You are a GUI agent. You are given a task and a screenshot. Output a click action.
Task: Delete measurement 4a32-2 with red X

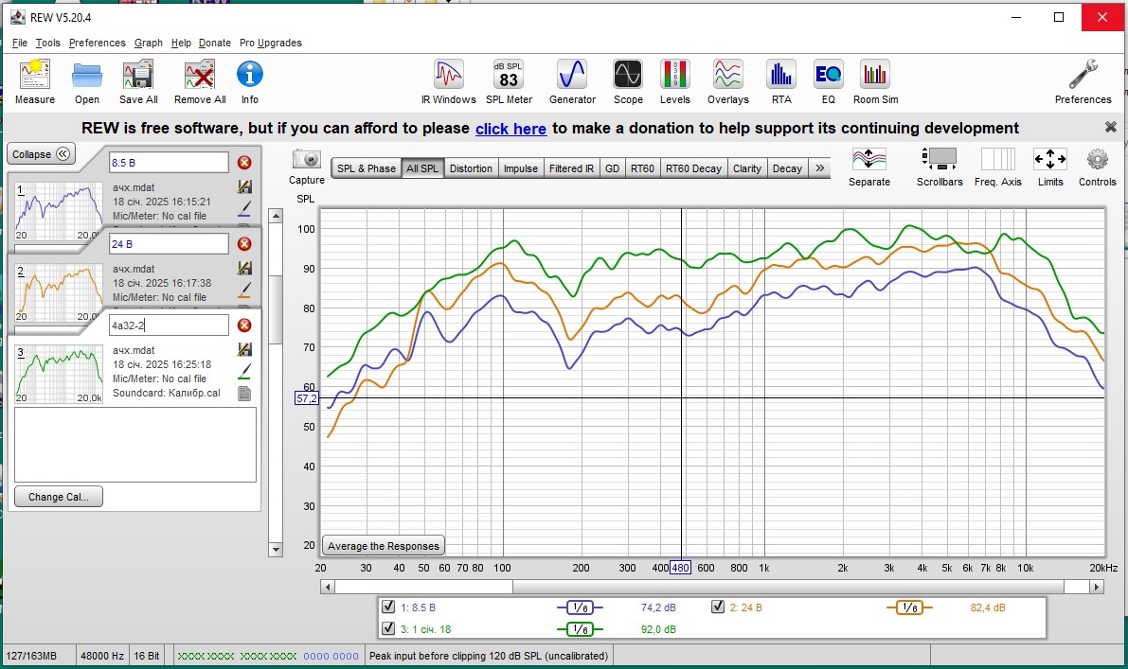244,325
